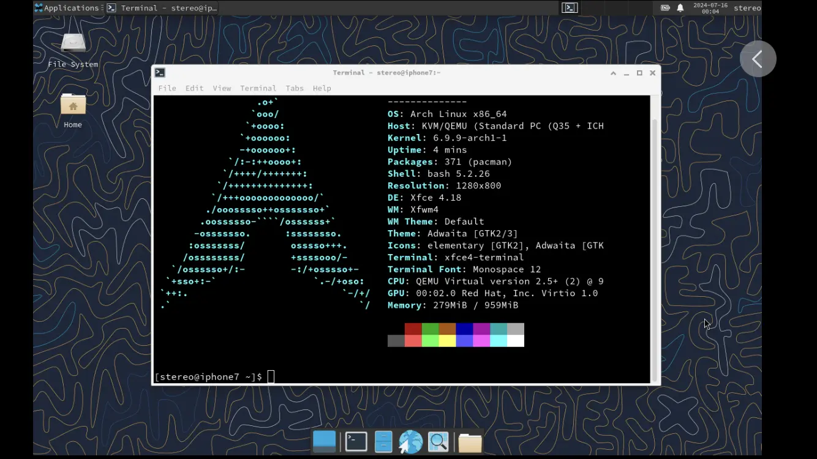Click the 'Theme: Adwaita [GTK2/3]' line
This screenshot has height=459, width=817.
click(453, 233)
